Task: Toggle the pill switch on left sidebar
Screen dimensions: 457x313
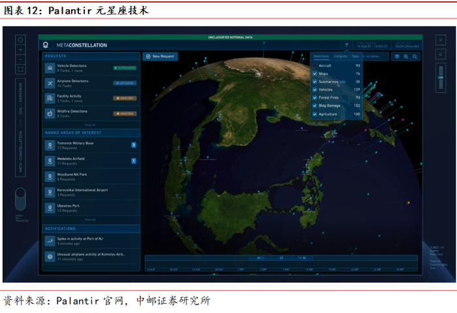Action: click(20, 199)
